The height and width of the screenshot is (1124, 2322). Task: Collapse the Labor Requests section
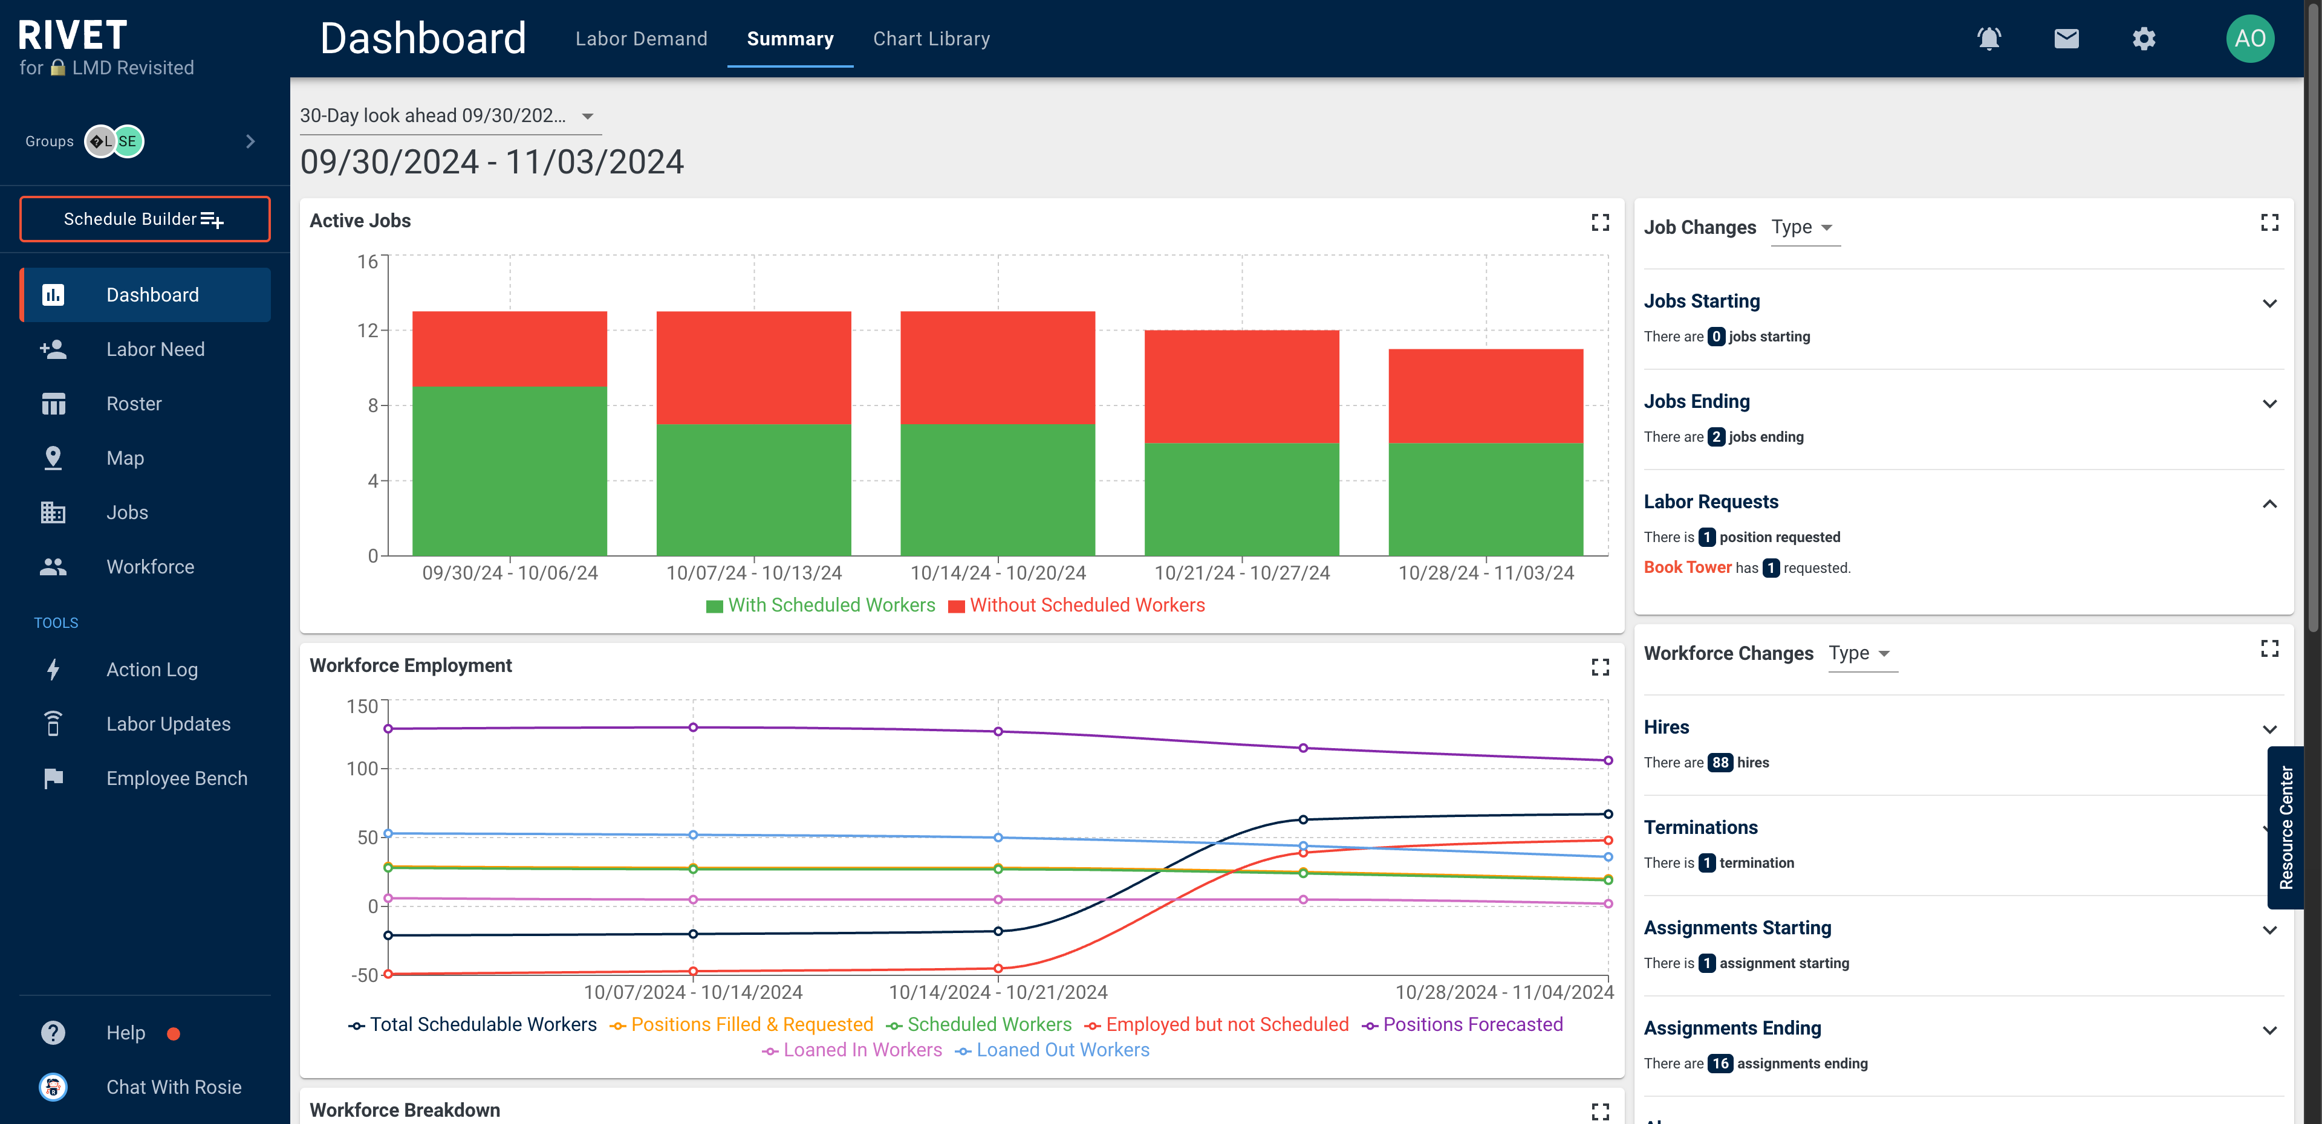pos(2269,503)
